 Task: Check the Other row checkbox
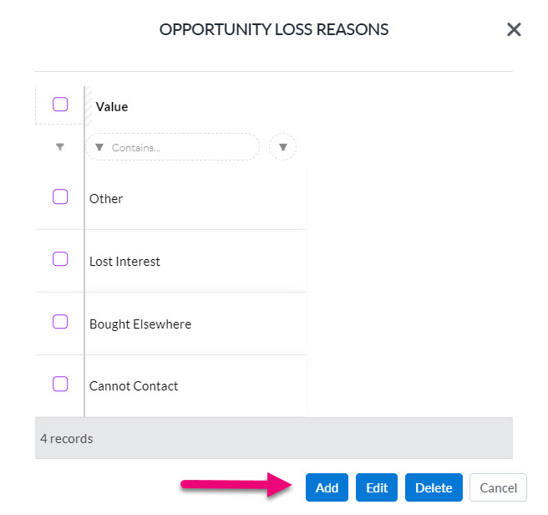60,196
